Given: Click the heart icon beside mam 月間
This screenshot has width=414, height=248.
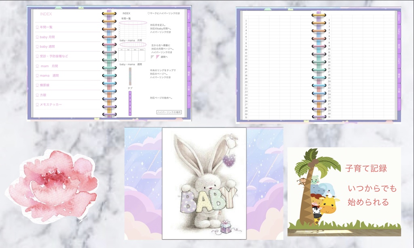Looking at the screenshot, I should click(x=37, y=66).
